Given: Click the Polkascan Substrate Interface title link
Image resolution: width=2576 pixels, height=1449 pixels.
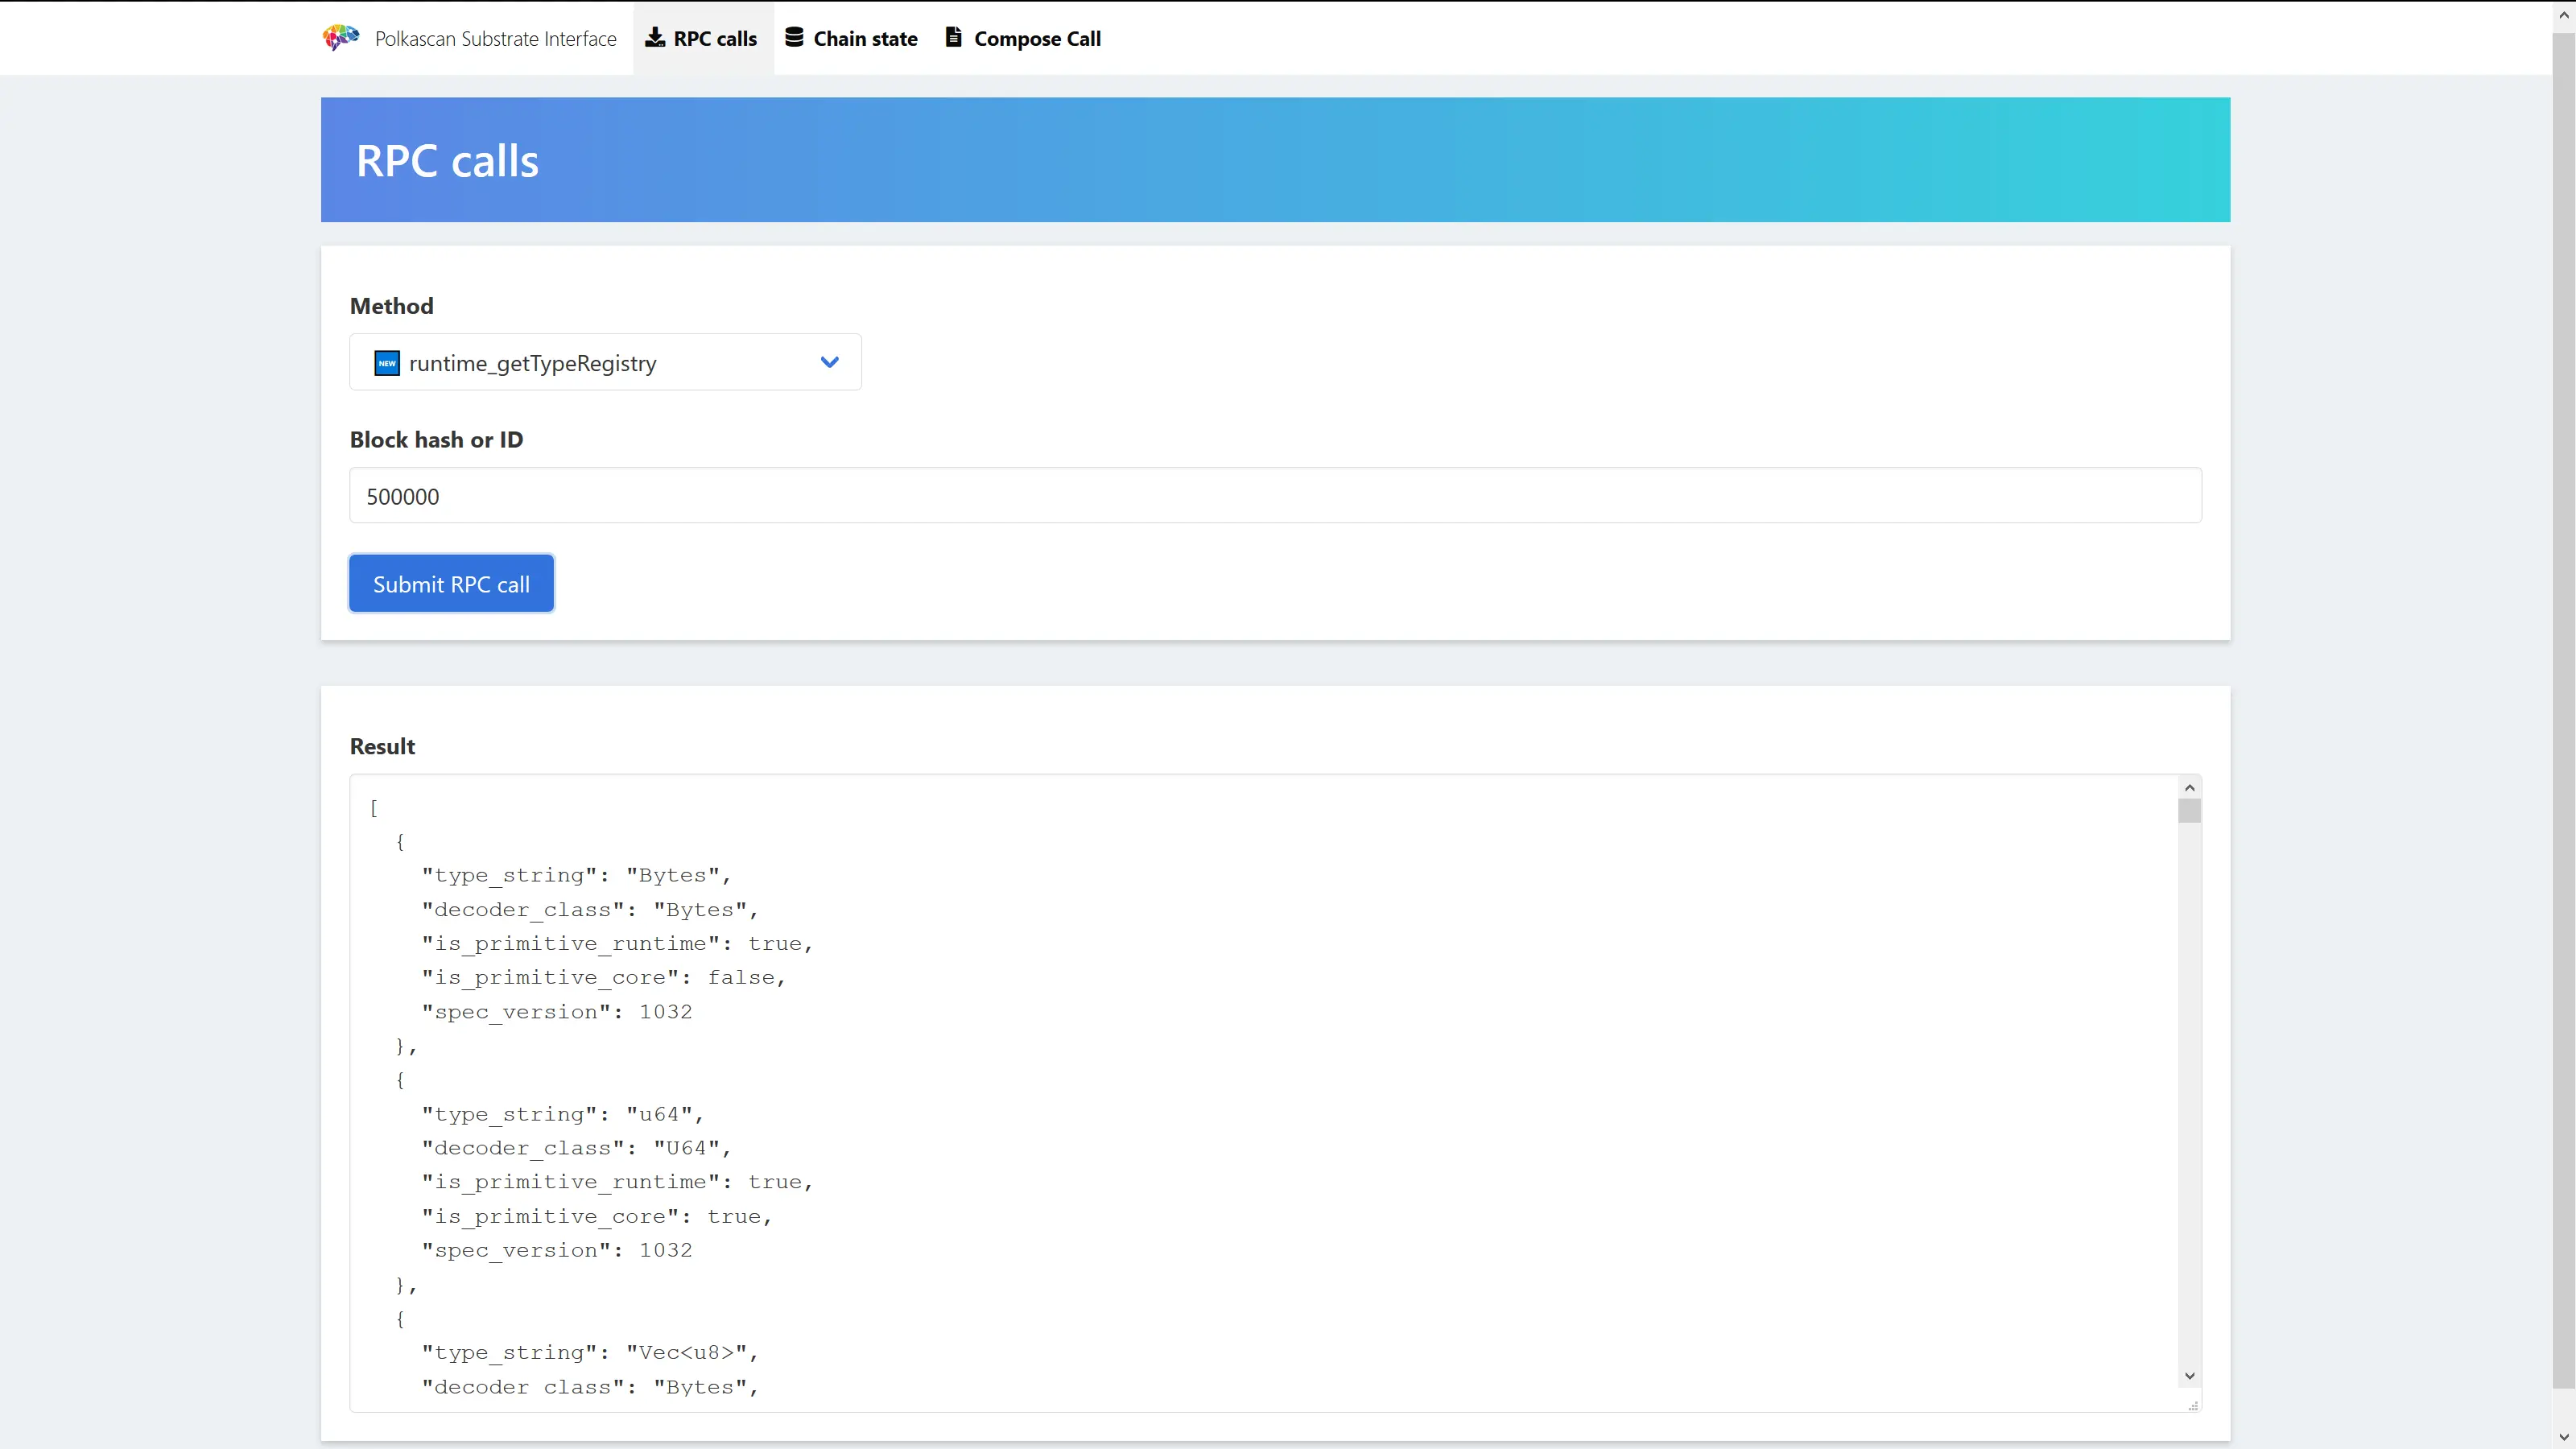Looking at the screenshot, I should click(x=495, y=39).
